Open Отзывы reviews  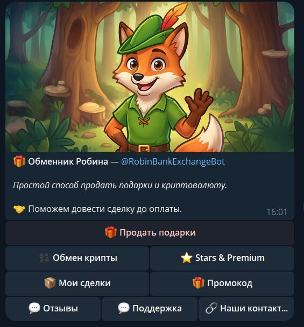tap(53, 309)
